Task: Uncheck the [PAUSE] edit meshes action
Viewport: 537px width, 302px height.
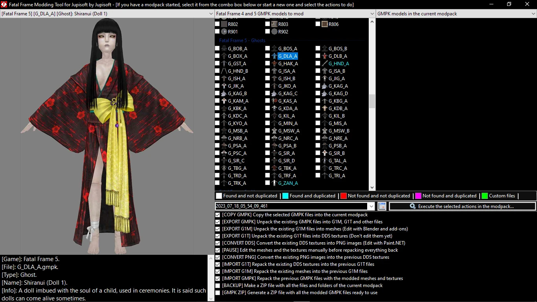Action: pyautogui.click(x=218, y=250)
